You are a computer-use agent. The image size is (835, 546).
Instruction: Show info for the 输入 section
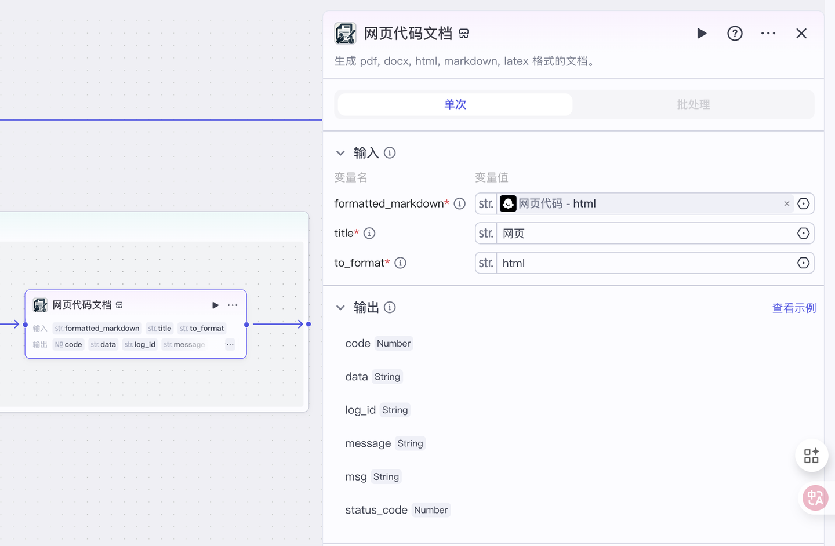pyautogui.click(x=390, y=153)
